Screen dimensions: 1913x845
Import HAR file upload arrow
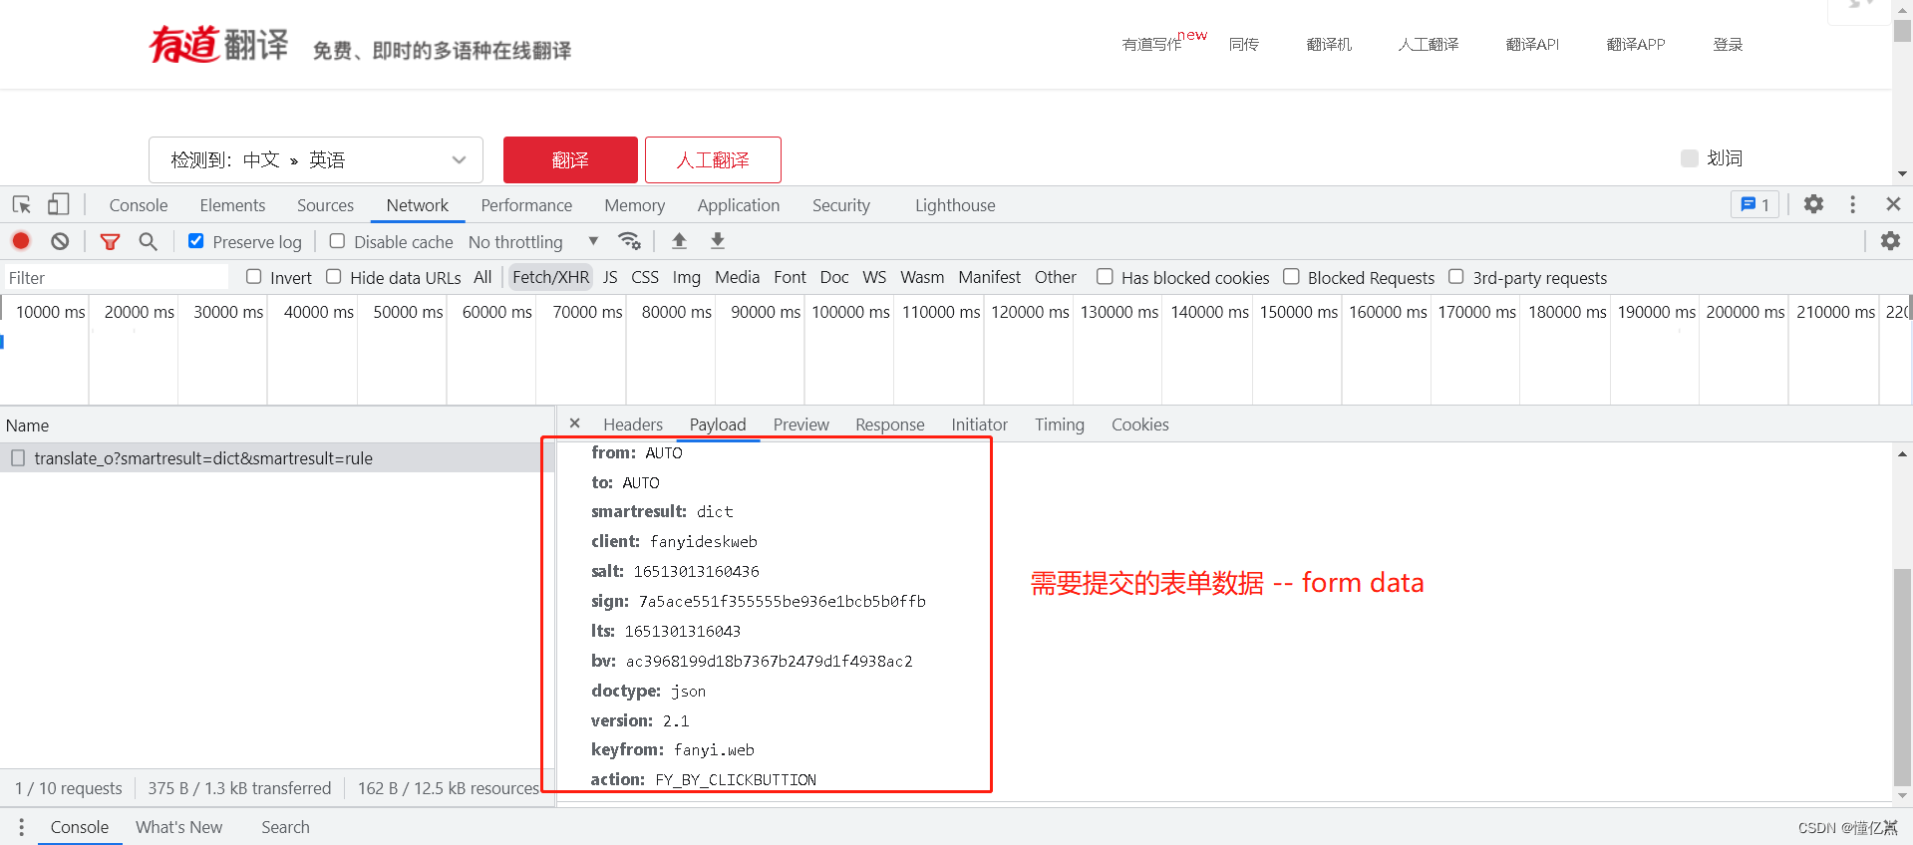679,240
